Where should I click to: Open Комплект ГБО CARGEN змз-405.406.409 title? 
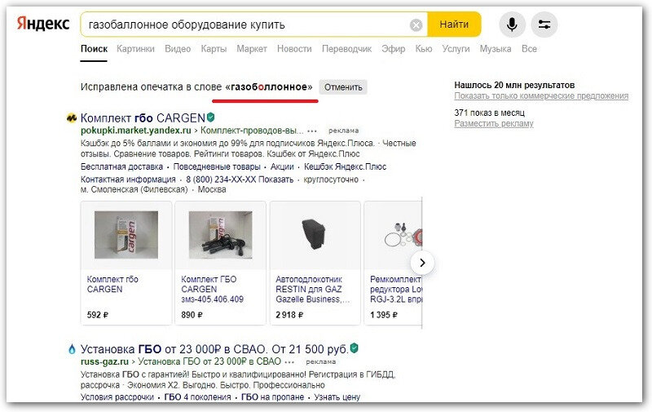[212, 290]
